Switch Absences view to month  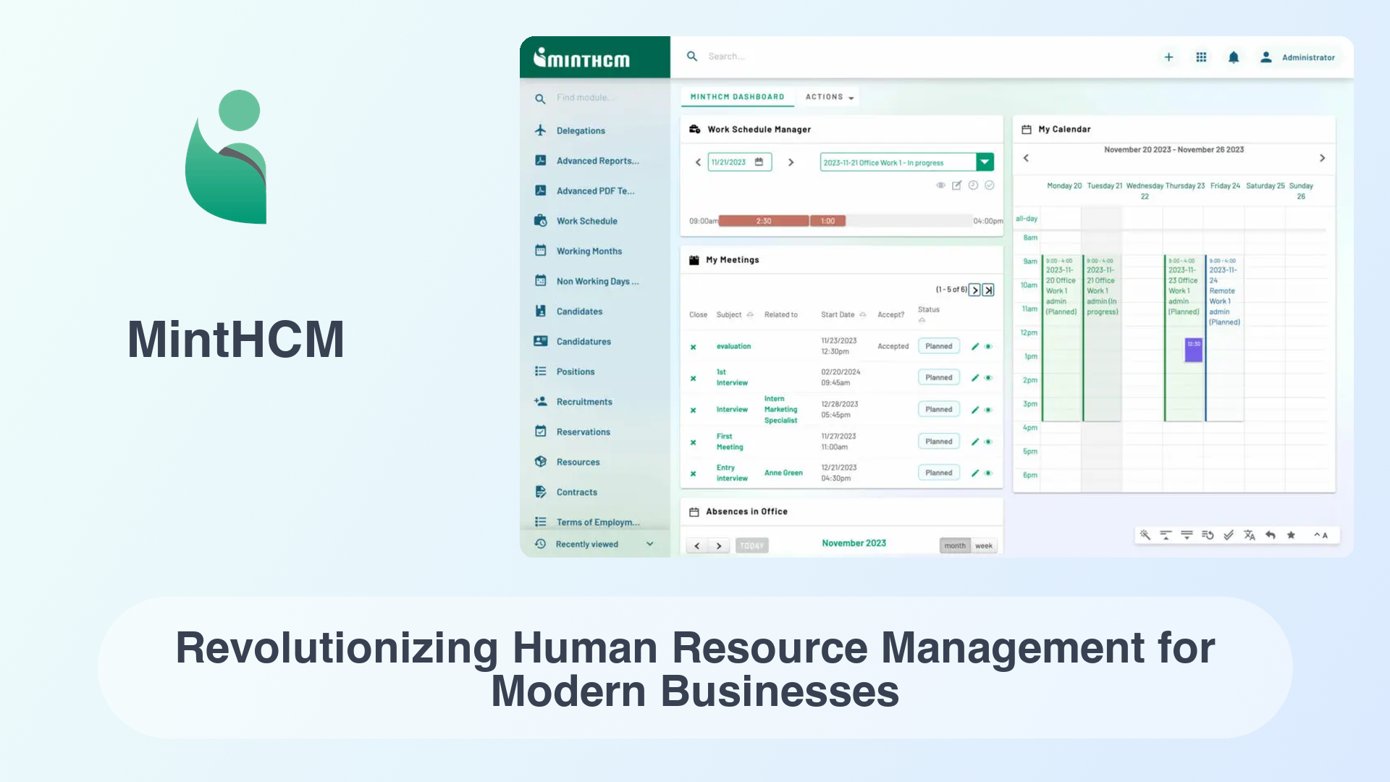[955, 546]
